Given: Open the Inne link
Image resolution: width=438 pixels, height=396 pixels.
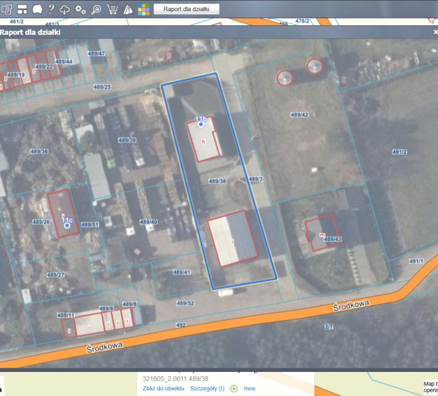Looking at the screenshot, I should tap(250, 389).
